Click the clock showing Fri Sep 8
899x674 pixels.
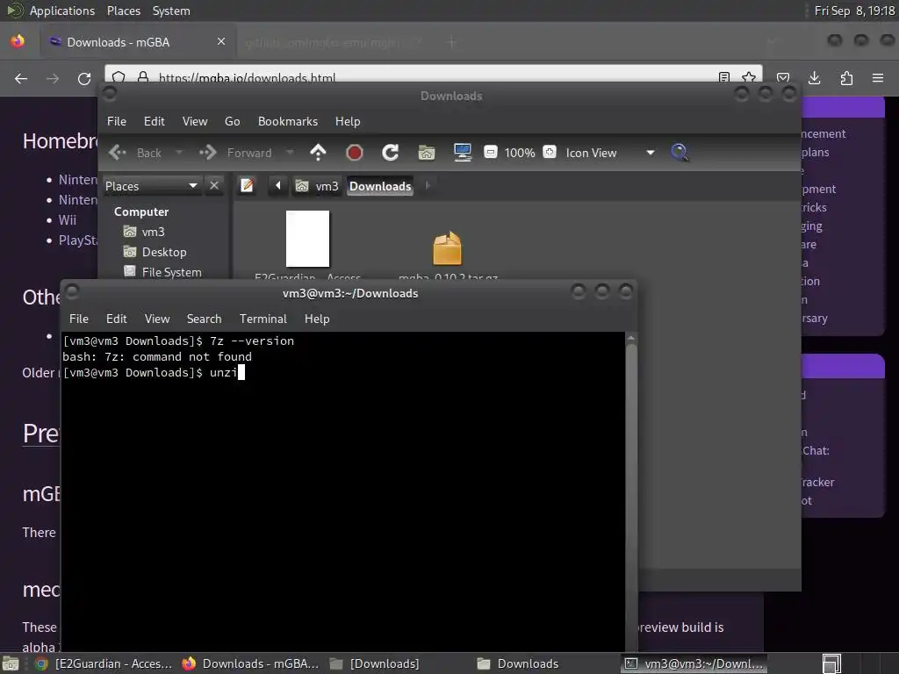(x=854, y=11)
